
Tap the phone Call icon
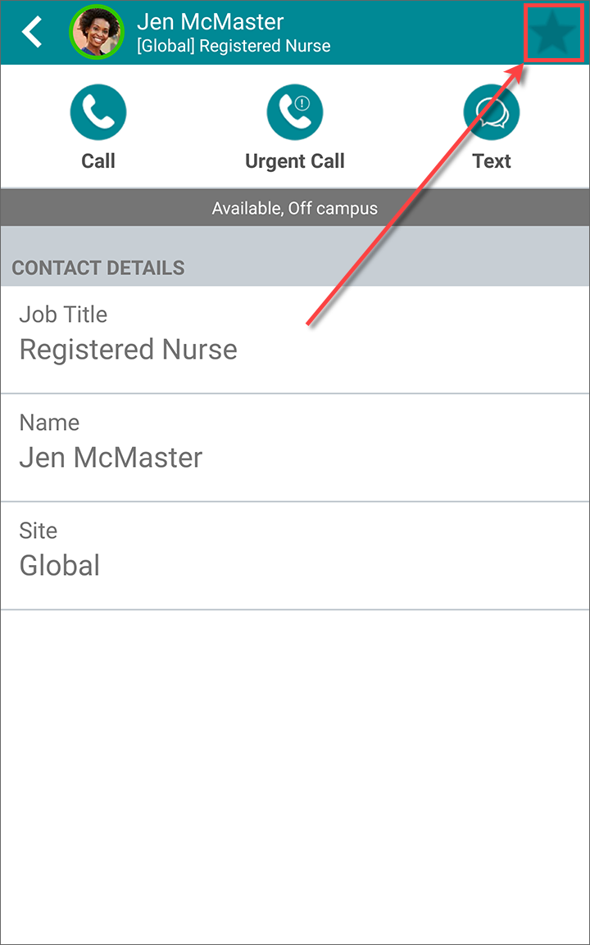[98, 112]
